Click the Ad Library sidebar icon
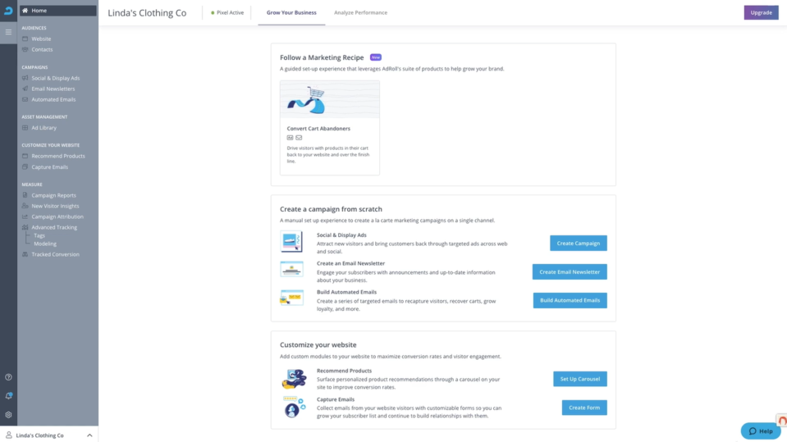This screenshot has height=442, width=787. (25, 128)
